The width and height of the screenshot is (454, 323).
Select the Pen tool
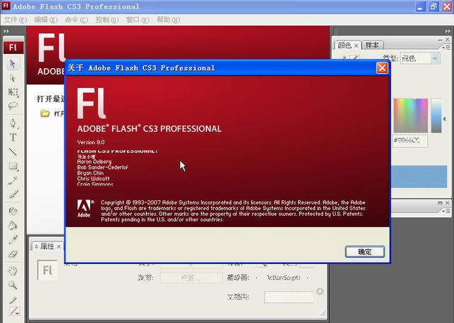[13, 123]
